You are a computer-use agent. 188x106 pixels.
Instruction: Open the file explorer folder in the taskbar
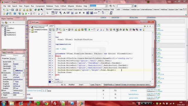pyautogui.click(x=12, y=103)
